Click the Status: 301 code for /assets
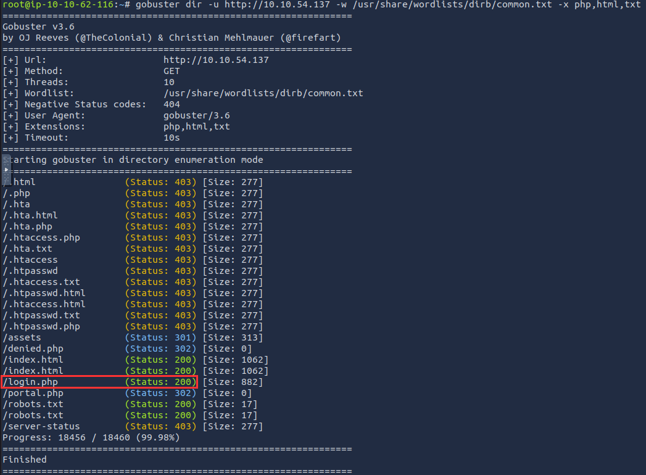 coord(160,337)
